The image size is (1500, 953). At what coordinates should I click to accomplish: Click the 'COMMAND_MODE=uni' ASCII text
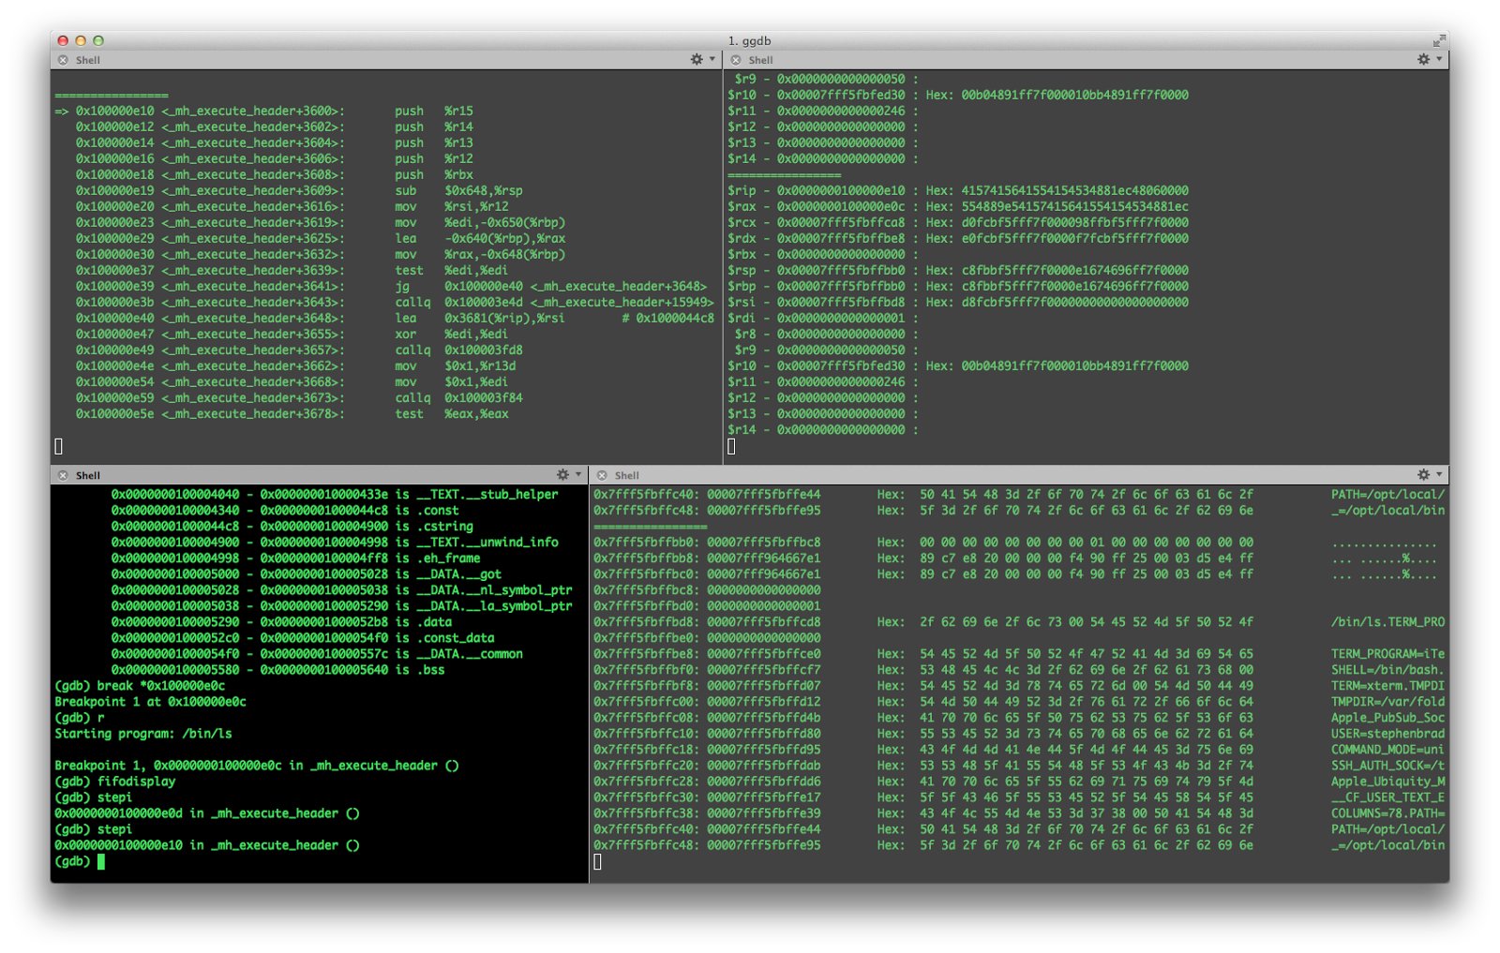[x=1388, y=750]
